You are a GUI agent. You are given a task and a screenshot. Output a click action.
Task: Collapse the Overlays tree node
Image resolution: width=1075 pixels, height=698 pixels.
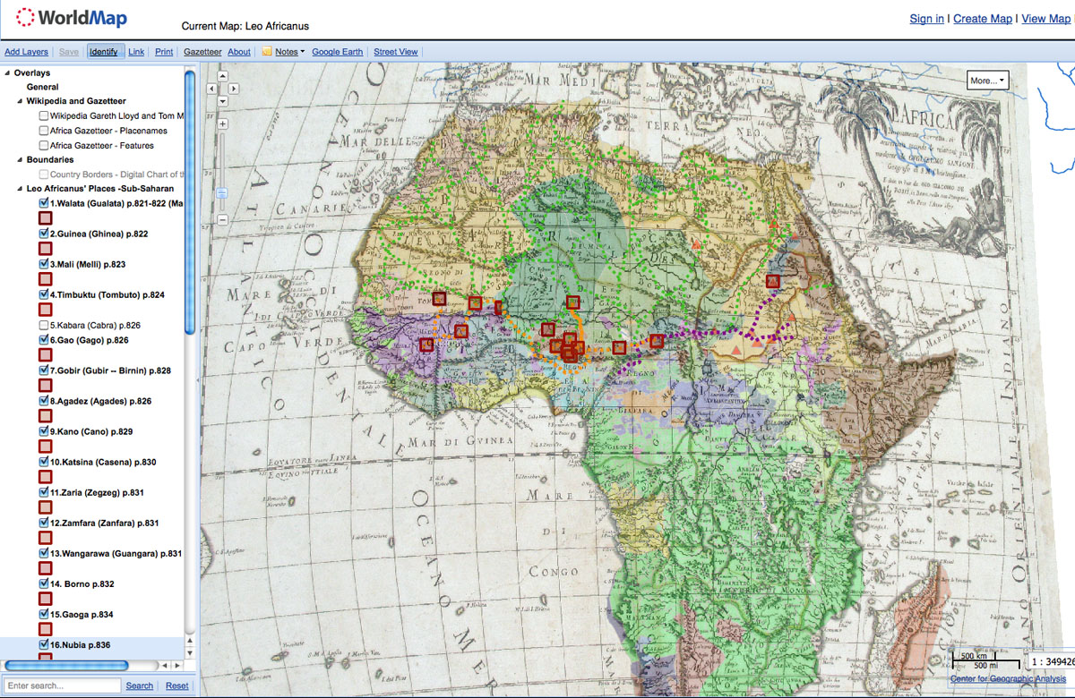7,73
